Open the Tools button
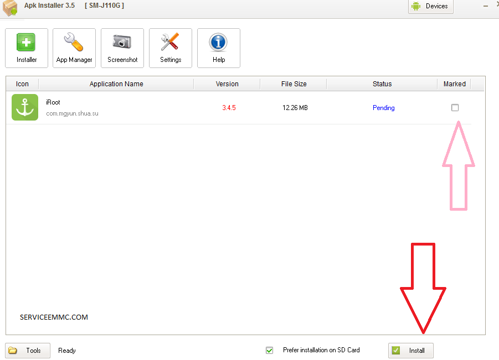Viewport: 499px width, 360px height. [x=28, y=351]
